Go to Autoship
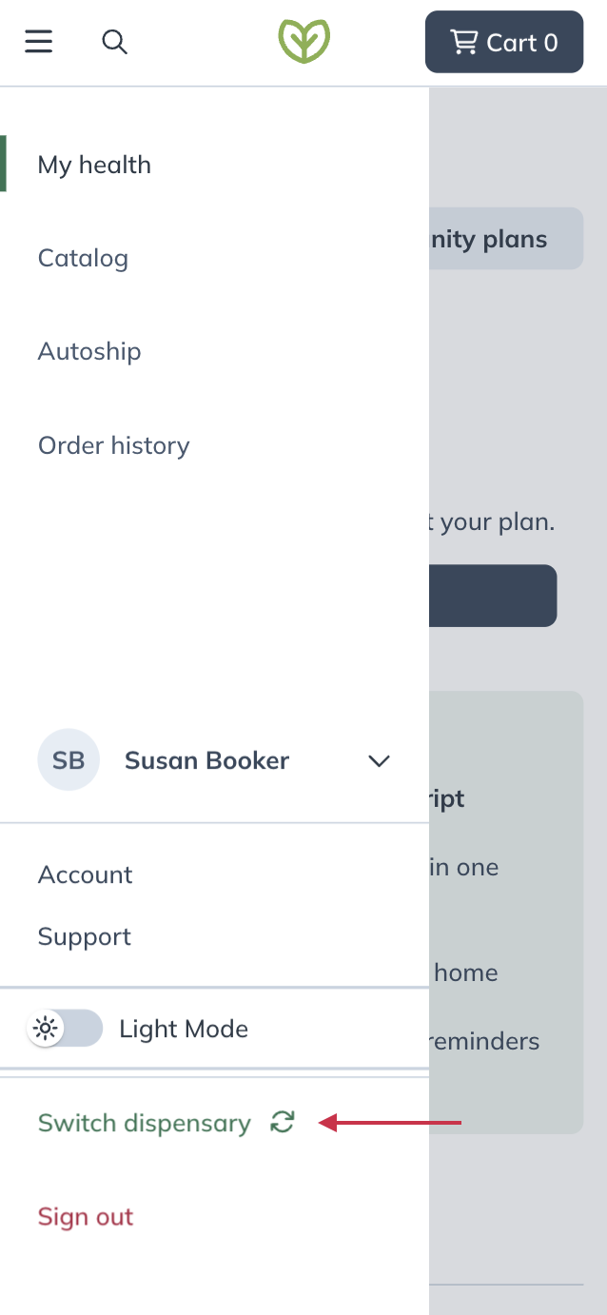This screenshot has height=1315, width=607. 89,351
